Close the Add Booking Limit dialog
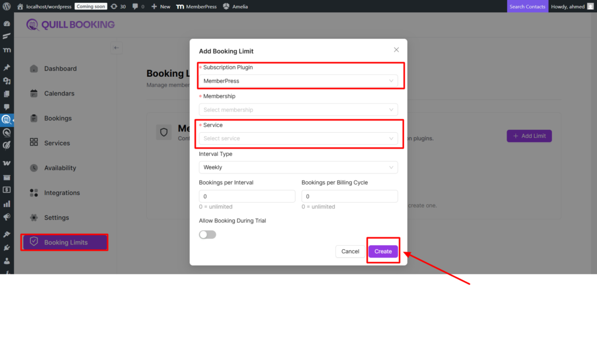The image size is (597, 344). click(x=396, y=50)
